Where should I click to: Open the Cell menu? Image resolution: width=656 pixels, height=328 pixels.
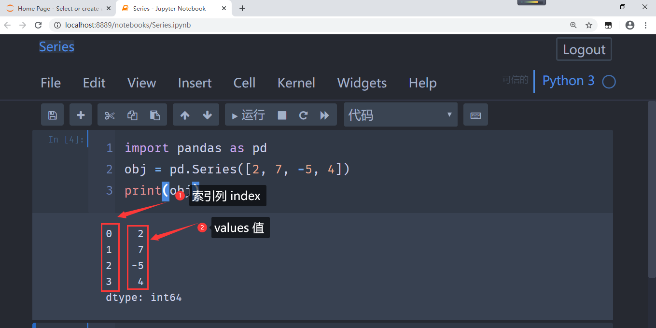pos(244,83)
